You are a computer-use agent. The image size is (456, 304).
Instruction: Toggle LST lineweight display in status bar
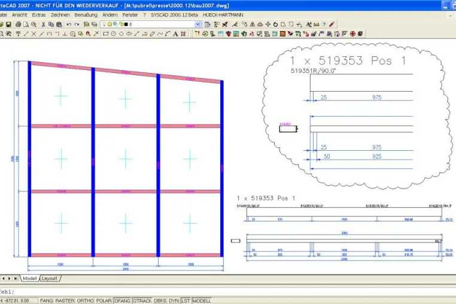coord(186,300)
